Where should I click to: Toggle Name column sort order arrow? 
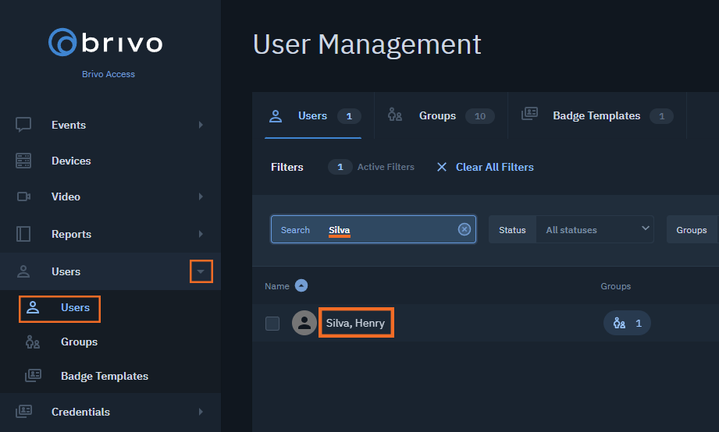pos(301,286)
